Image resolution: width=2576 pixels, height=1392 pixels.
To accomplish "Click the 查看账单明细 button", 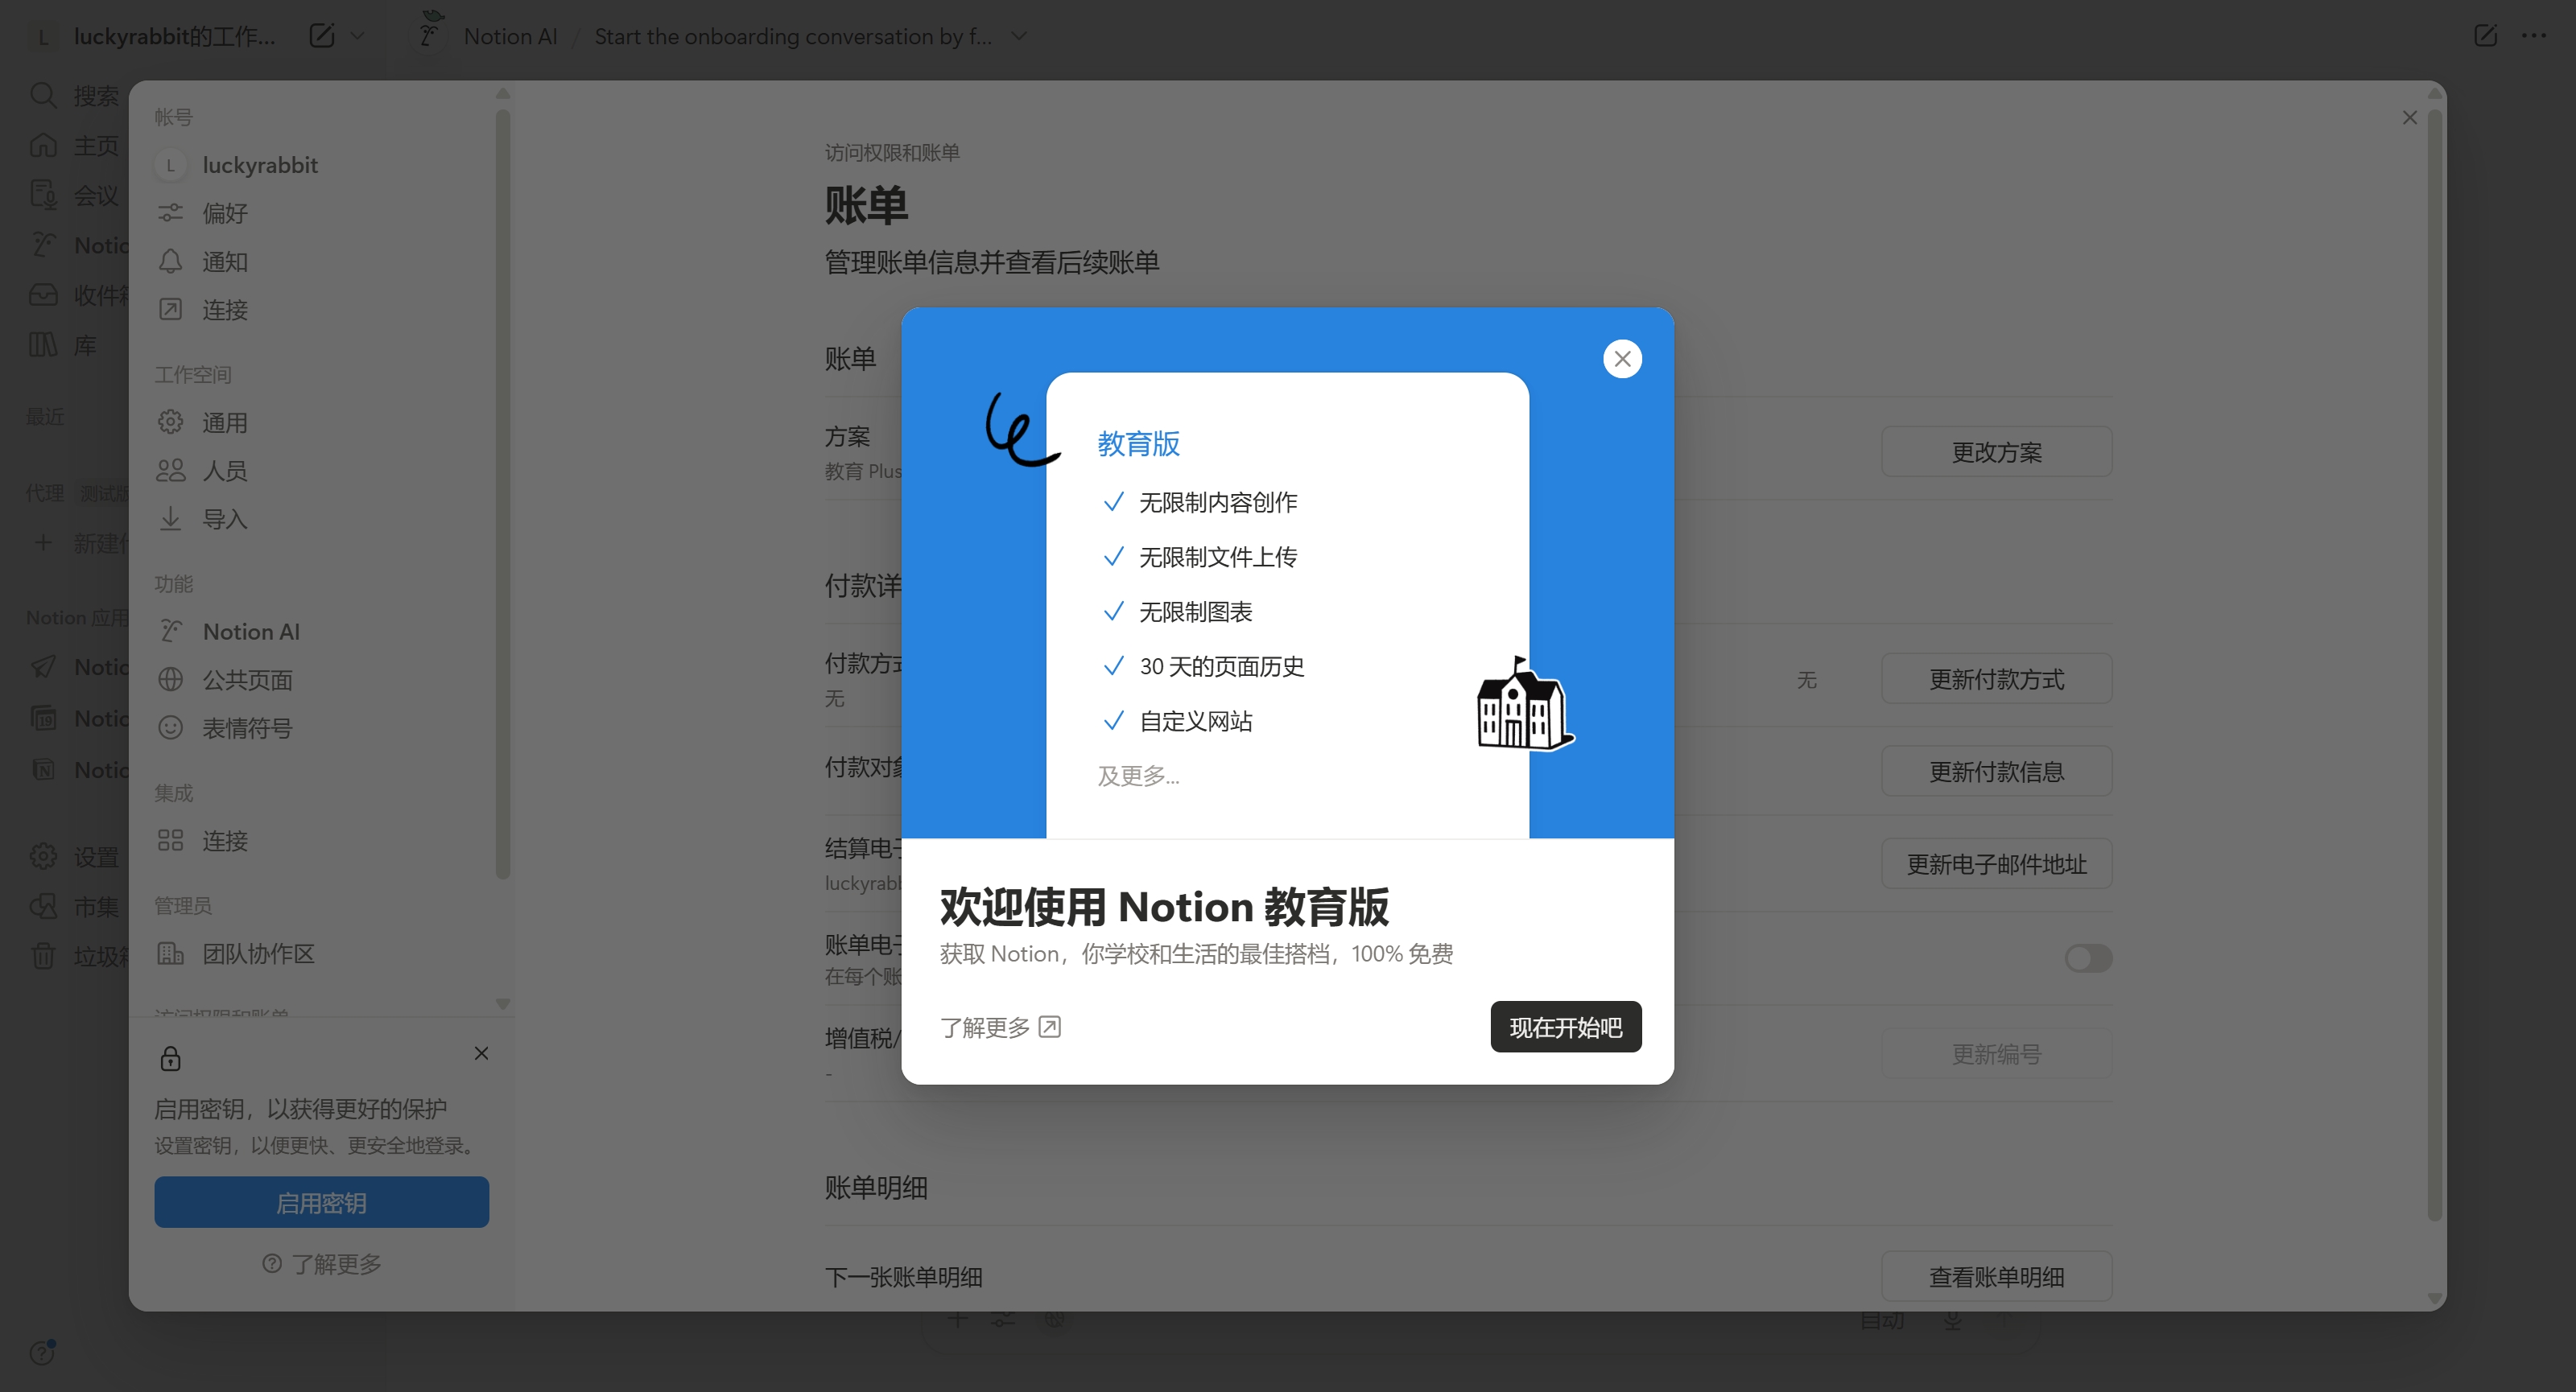I will click(1996, 1276).
